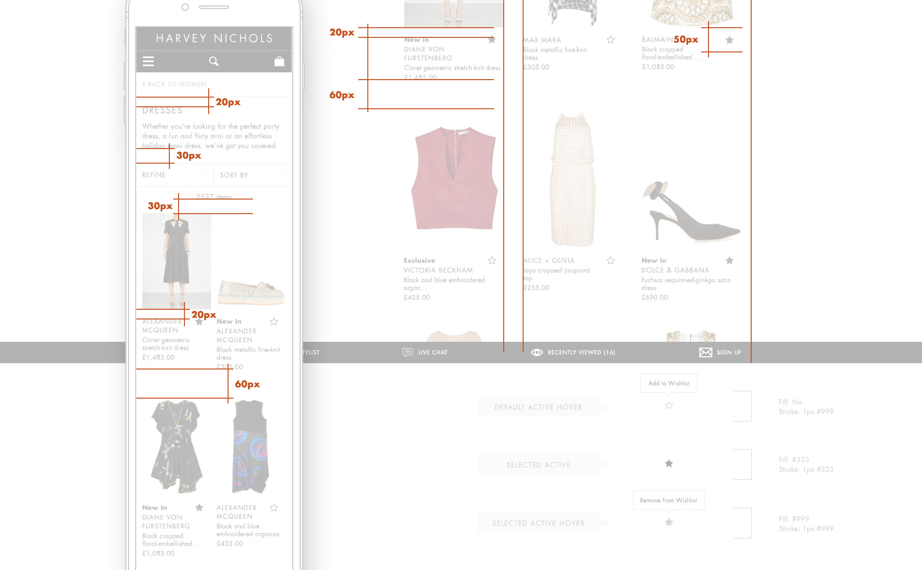Click the £690.00 price under Dolce & Gabbana

click(x=655, y=297)
